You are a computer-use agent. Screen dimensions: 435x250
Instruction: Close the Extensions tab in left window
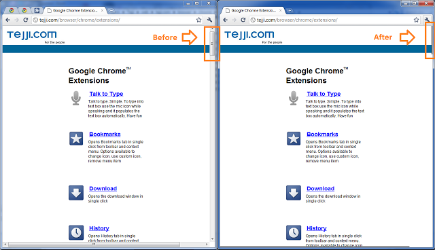pyautogui.click(x=102, y=11)
